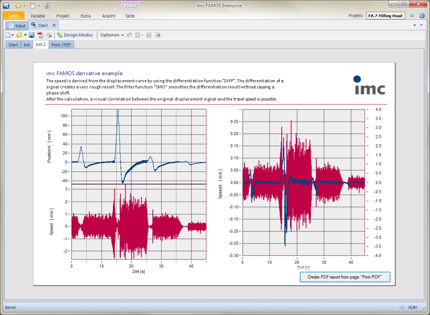
Task: Open the document tab list dropdown arrow
Action: [x=422, y=25]
